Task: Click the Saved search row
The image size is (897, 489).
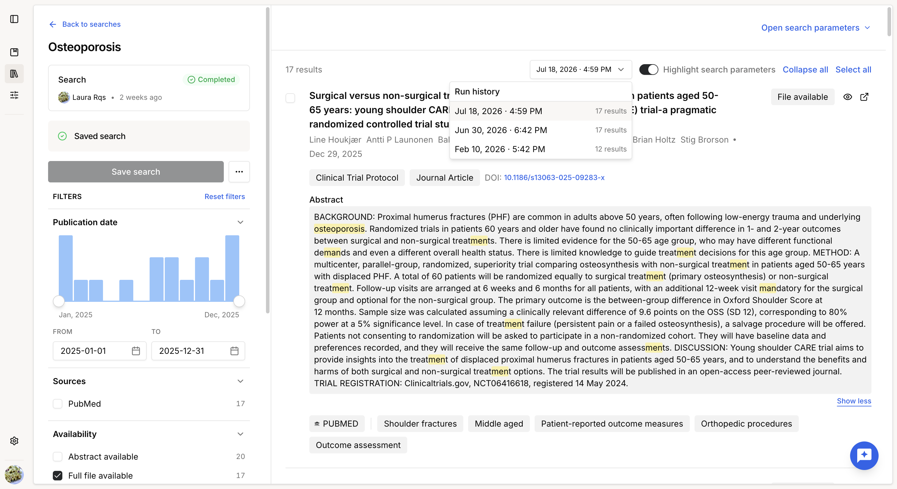Action: [x=149, y=136]
